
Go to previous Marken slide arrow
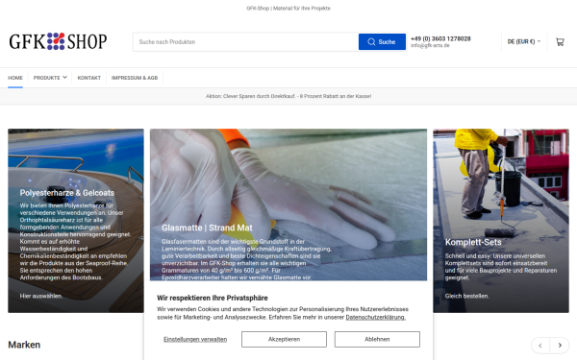[540, 346]
